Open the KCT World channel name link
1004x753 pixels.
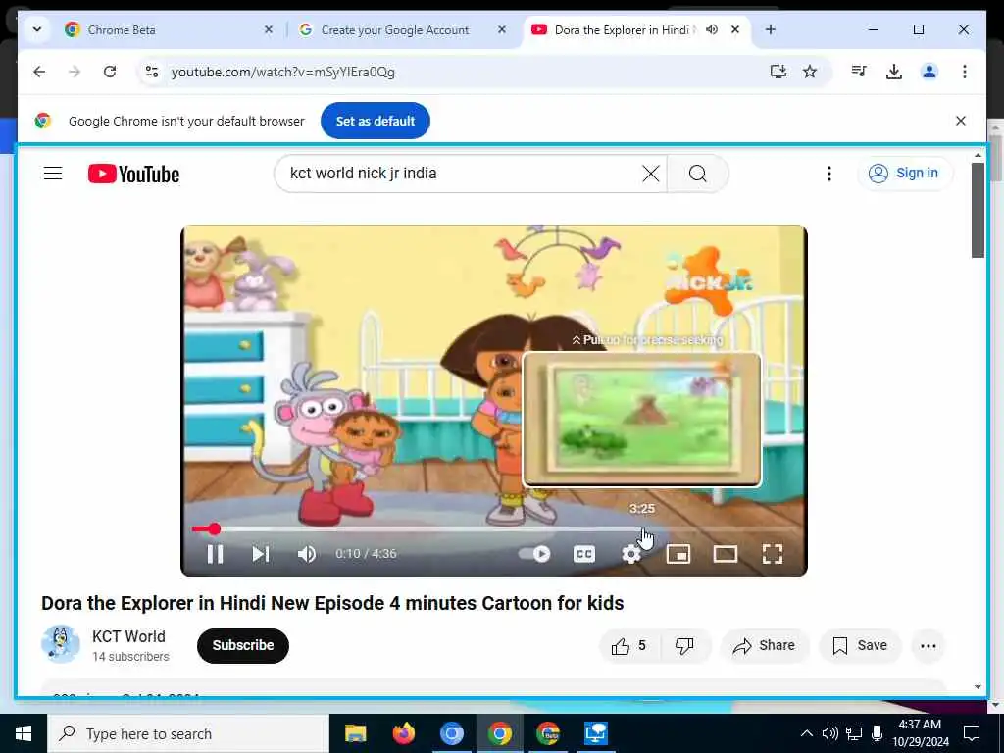click(x=128, y=636)
